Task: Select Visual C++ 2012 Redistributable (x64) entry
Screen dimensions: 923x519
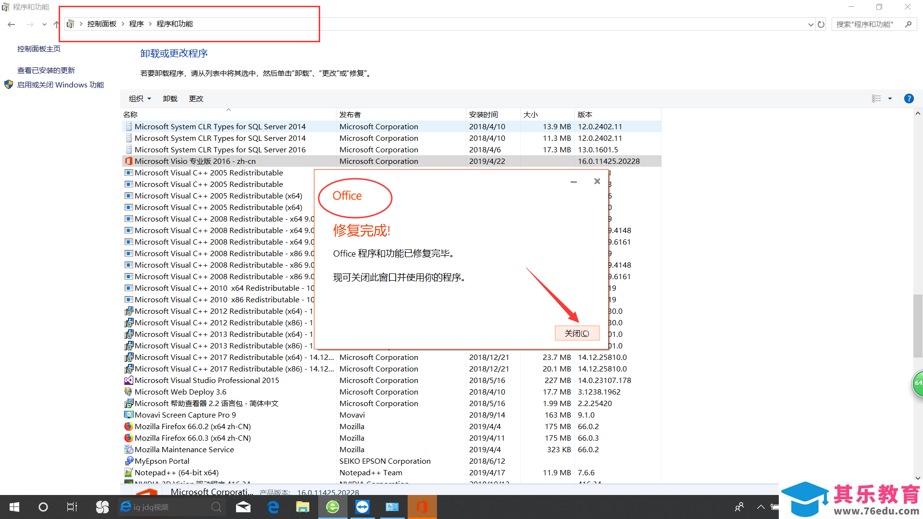Action: 218,311
